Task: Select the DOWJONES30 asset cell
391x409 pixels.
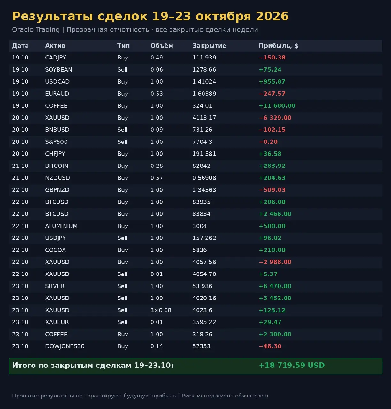Action: (65, 346)
